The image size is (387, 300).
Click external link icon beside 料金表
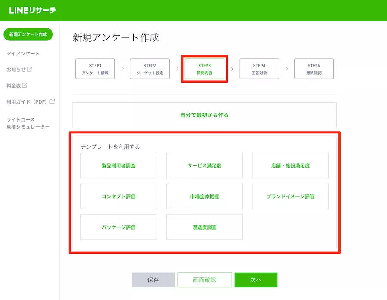point(25,86)
